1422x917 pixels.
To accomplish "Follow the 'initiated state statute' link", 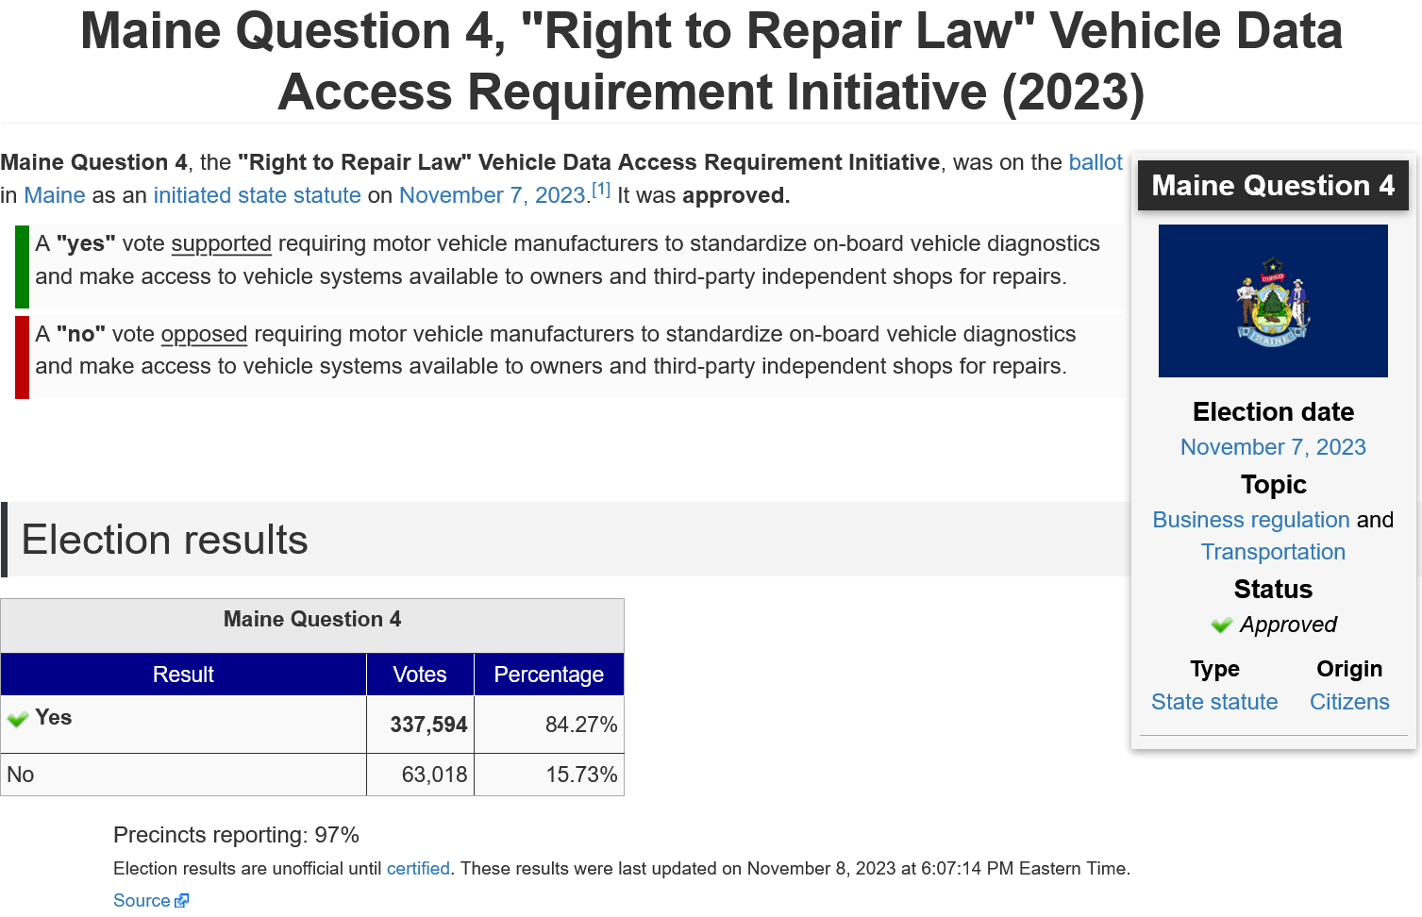I will pyautogui.click(x=257, y=195).
